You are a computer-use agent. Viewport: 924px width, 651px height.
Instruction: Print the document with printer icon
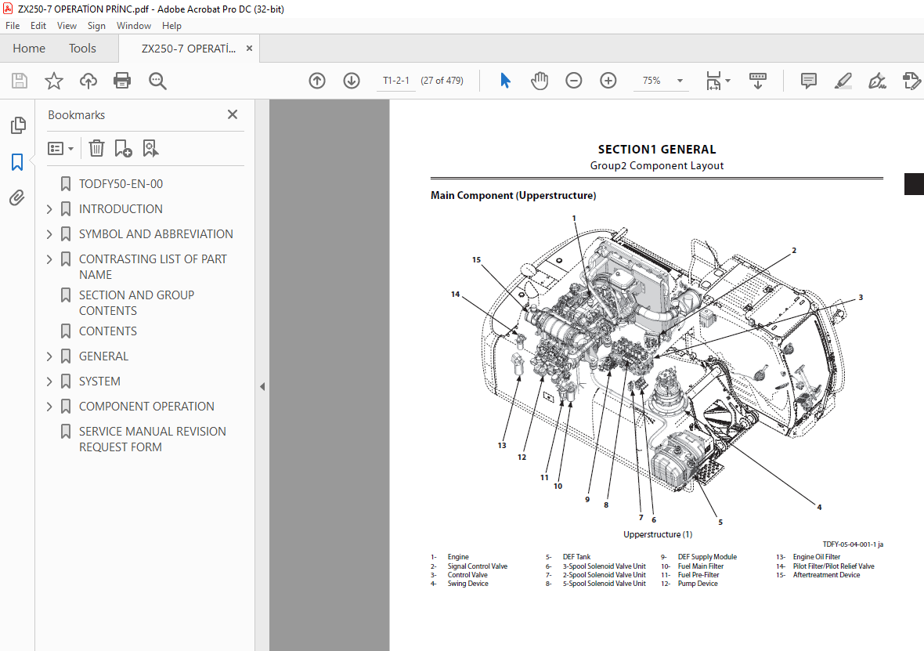click(x=122, y=81)
